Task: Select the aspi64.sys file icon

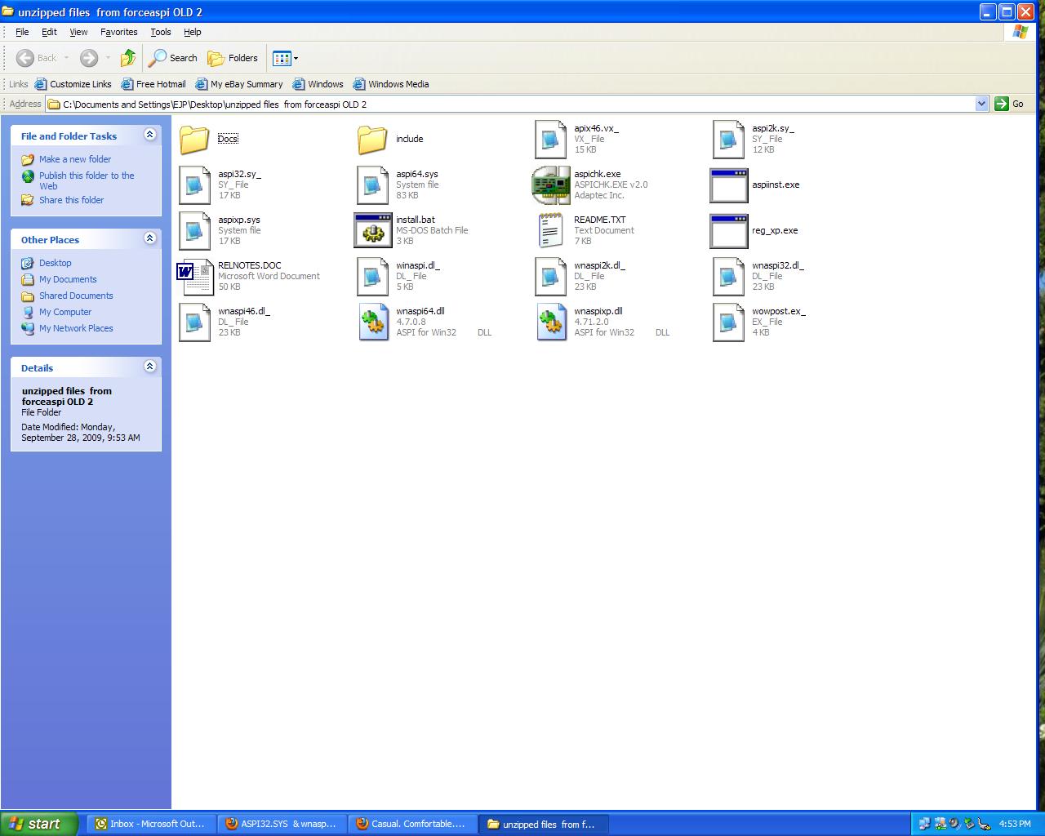Action: (372, 185)
